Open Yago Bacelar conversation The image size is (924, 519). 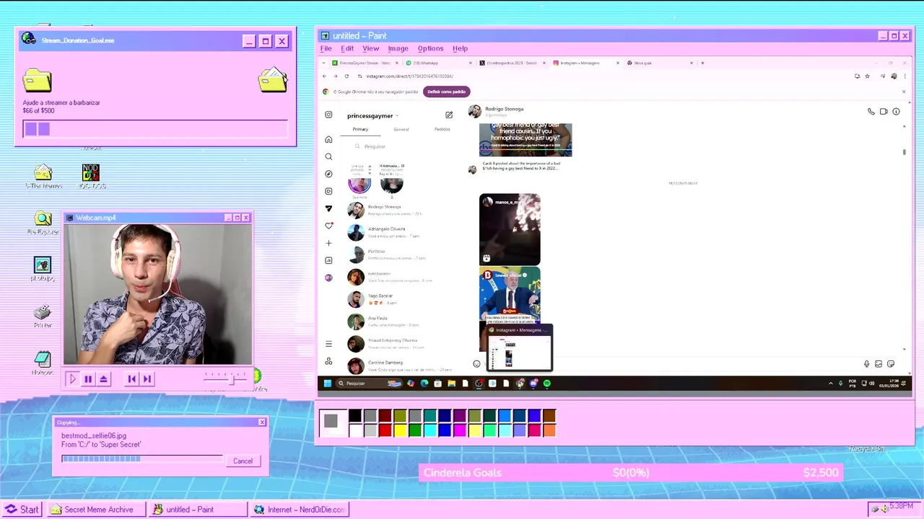[x=402, y=299]
